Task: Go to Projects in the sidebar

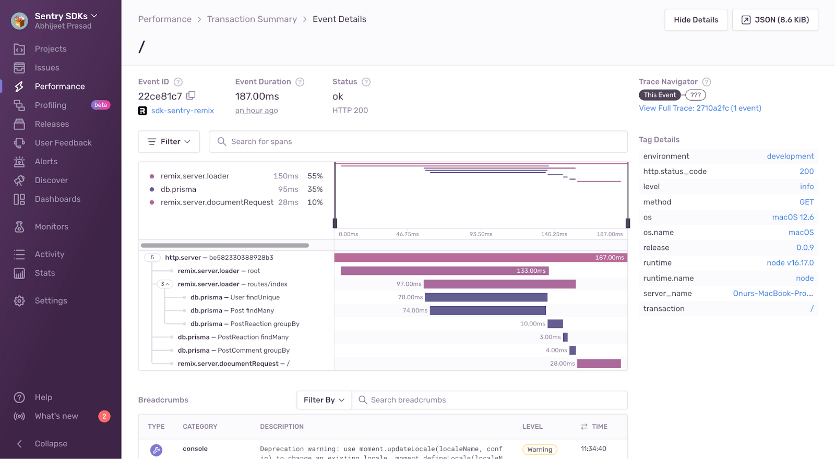Action: pyautogui.click(x=51, y=49)
